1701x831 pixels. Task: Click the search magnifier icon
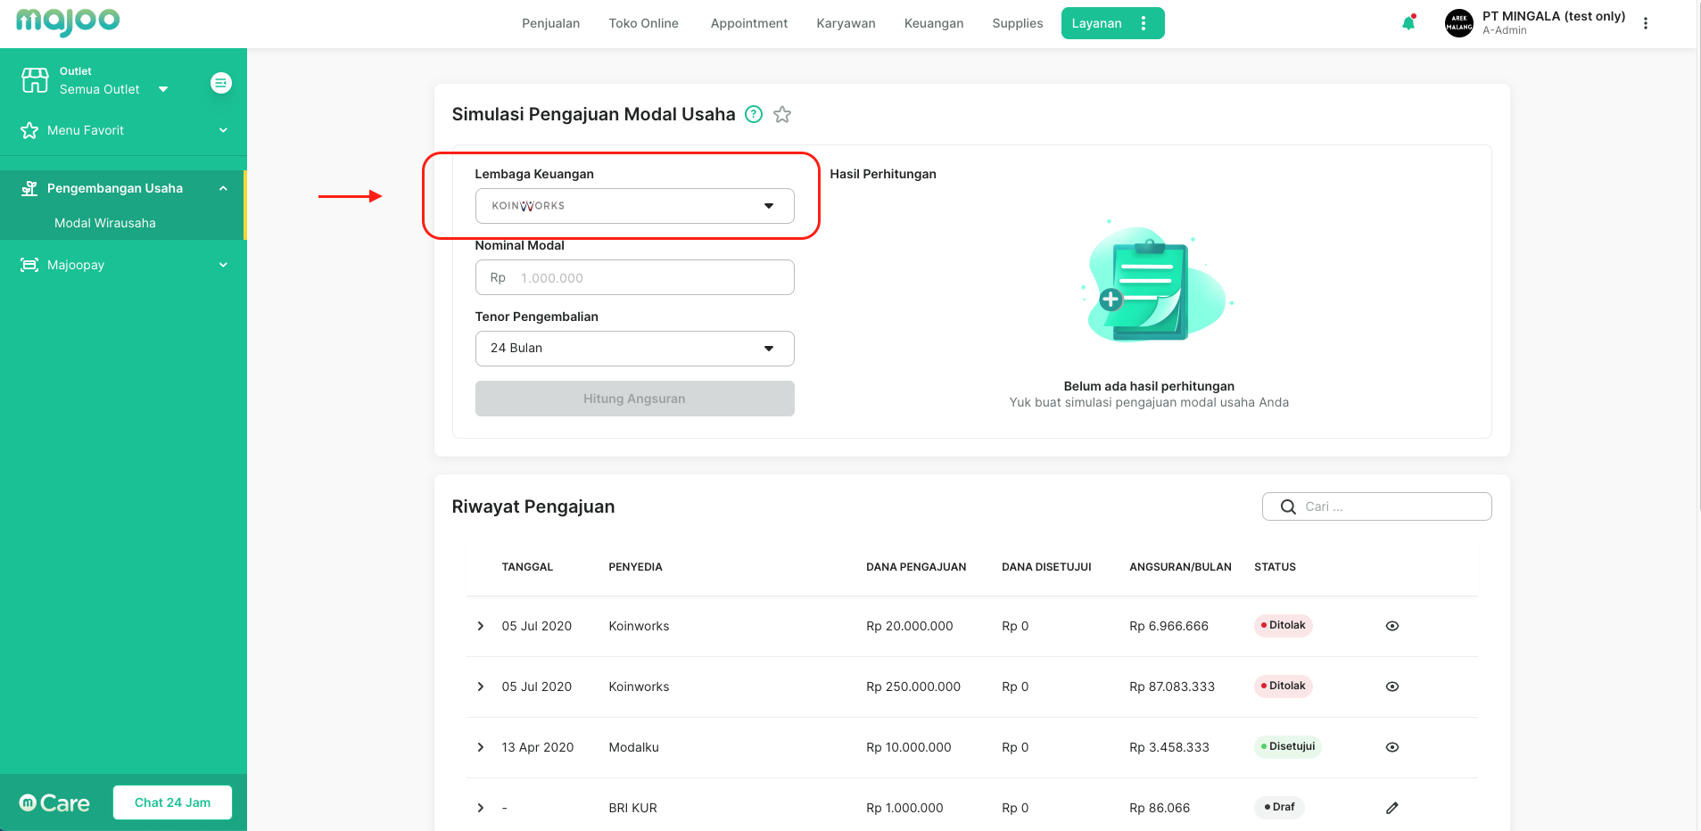pos(1288,506)
